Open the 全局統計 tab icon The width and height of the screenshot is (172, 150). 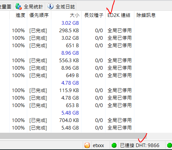click(x=18, y=7)
